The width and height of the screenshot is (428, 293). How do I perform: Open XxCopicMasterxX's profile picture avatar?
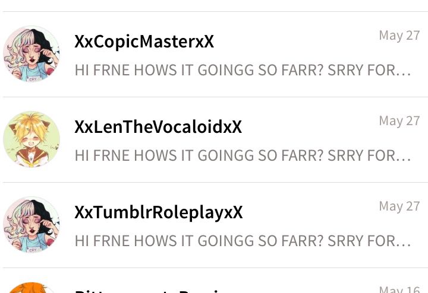[32, 54]
